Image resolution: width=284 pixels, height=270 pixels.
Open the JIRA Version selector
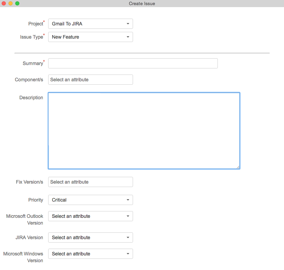pos(90,237)
